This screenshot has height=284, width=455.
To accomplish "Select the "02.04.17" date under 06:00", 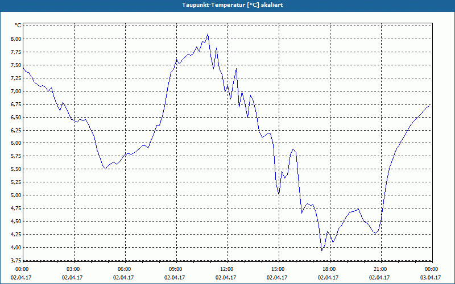I will 123,278.
